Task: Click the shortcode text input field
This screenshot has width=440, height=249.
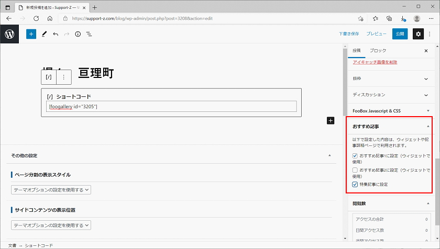Action: coord(172,107)
